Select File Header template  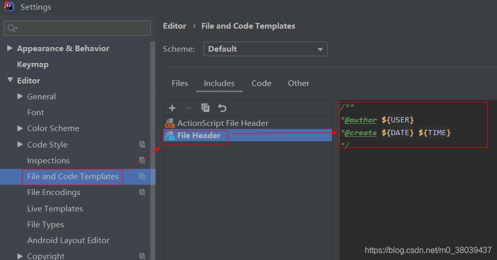pos(247,136)
